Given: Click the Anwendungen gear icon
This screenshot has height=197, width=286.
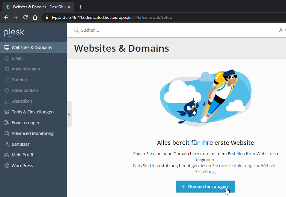Looking at the screenshot, I should (7, 69).
